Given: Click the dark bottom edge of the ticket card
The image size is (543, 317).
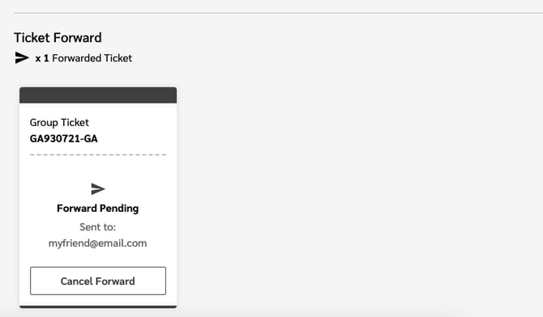Looking at the screenshot, I should click(x=98, y=306).
